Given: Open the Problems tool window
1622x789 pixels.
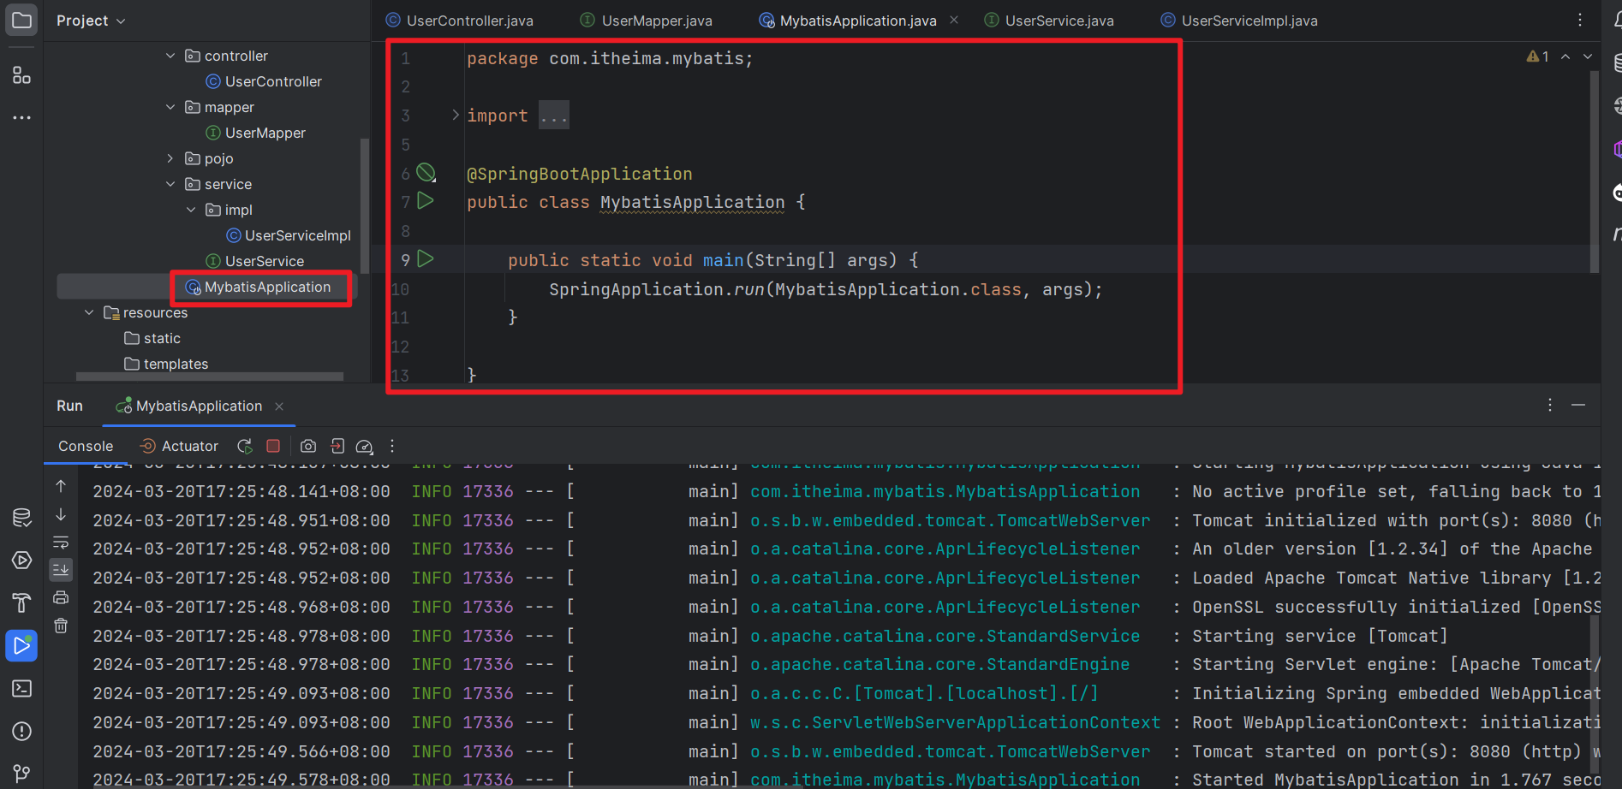Looking at the screenshot, I should point(21,731).
